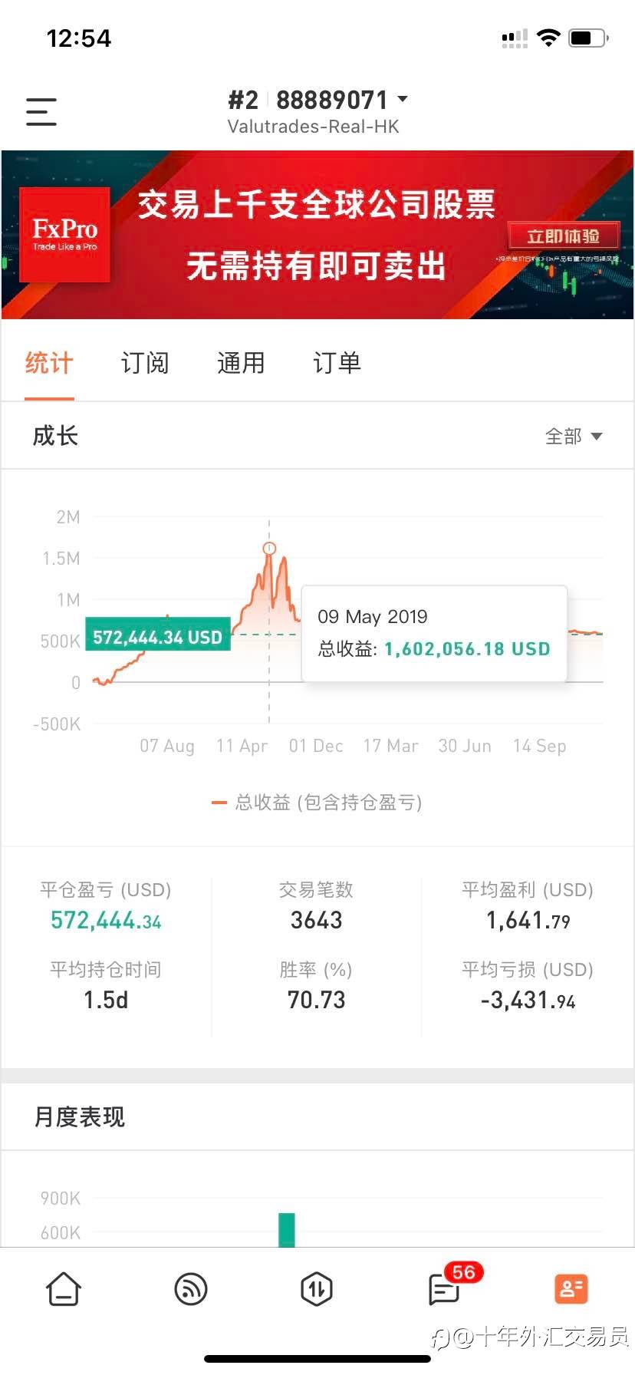Tap the orange data point marker on chart
Screen dimensions: 635x1375
click(269, 548)
